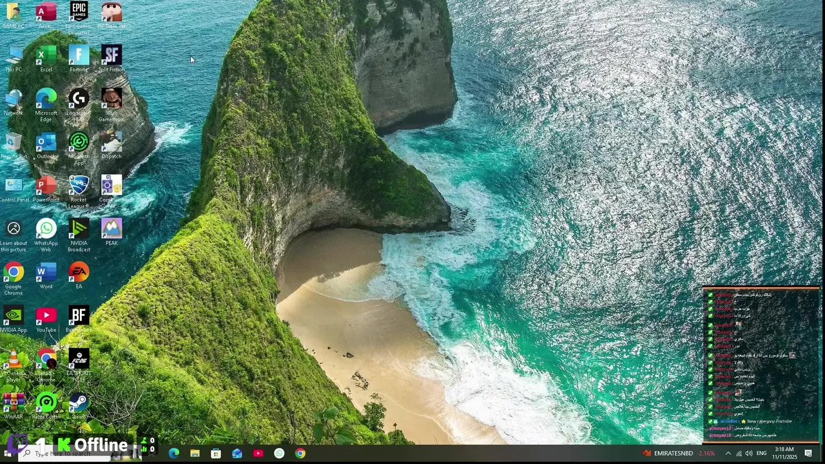Click the Modrinth App desktop icon
The image size is (825, 464).
(79, 149)
